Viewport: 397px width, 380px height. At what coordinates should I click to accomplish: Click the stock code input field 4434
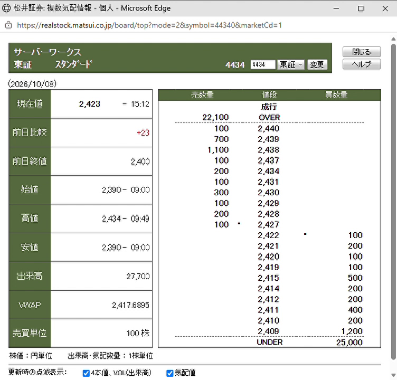pos(262,64)
